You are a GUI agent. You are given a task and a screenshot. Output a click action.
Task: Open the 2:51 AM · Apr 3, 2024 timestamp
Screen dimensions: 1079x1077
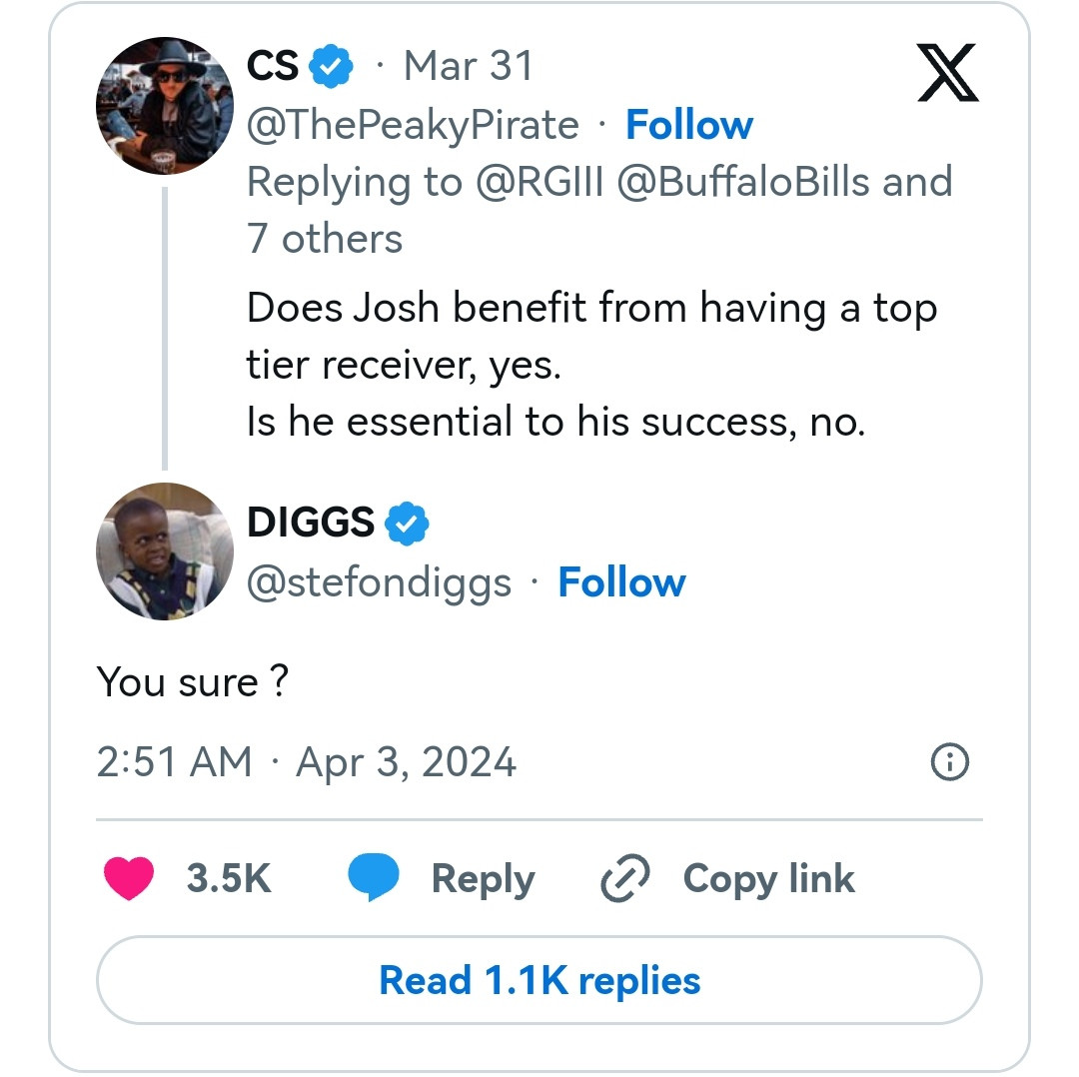pyautogui.click(x=307, y=763)
